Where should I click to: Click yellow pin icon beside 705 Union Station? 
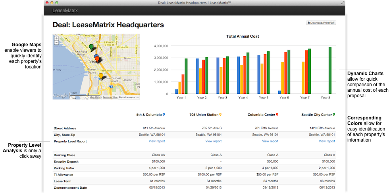[220, 115]
